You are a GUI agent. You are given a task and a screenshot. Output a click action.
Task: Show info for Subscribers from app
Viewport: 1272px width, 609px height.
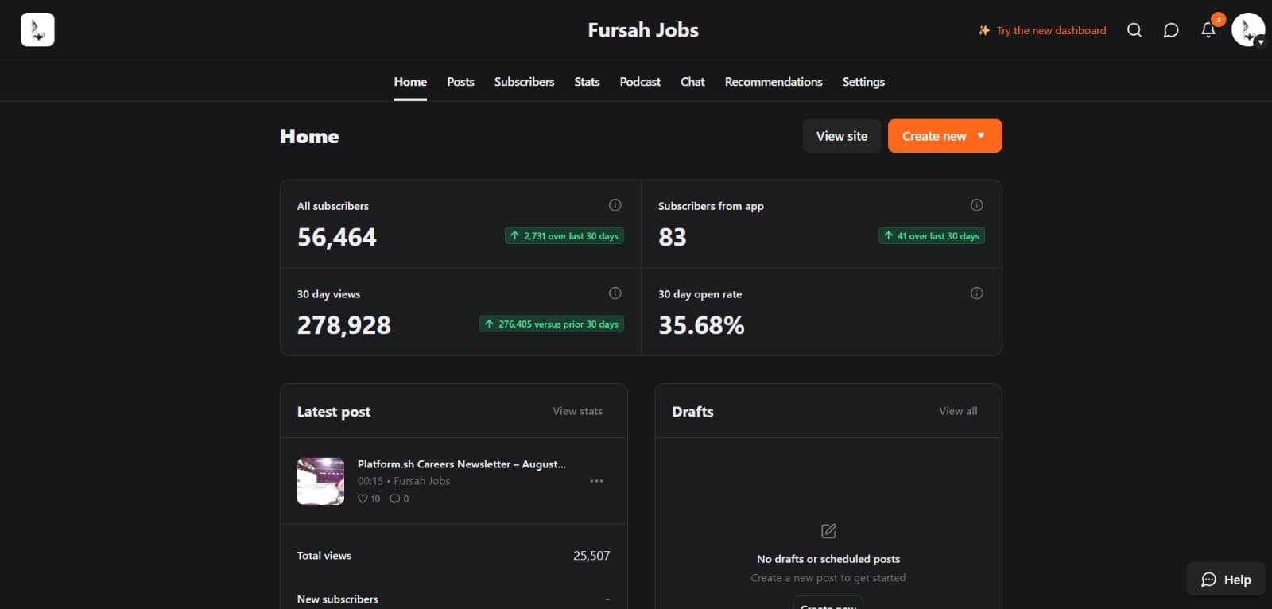tap(976, 205)
